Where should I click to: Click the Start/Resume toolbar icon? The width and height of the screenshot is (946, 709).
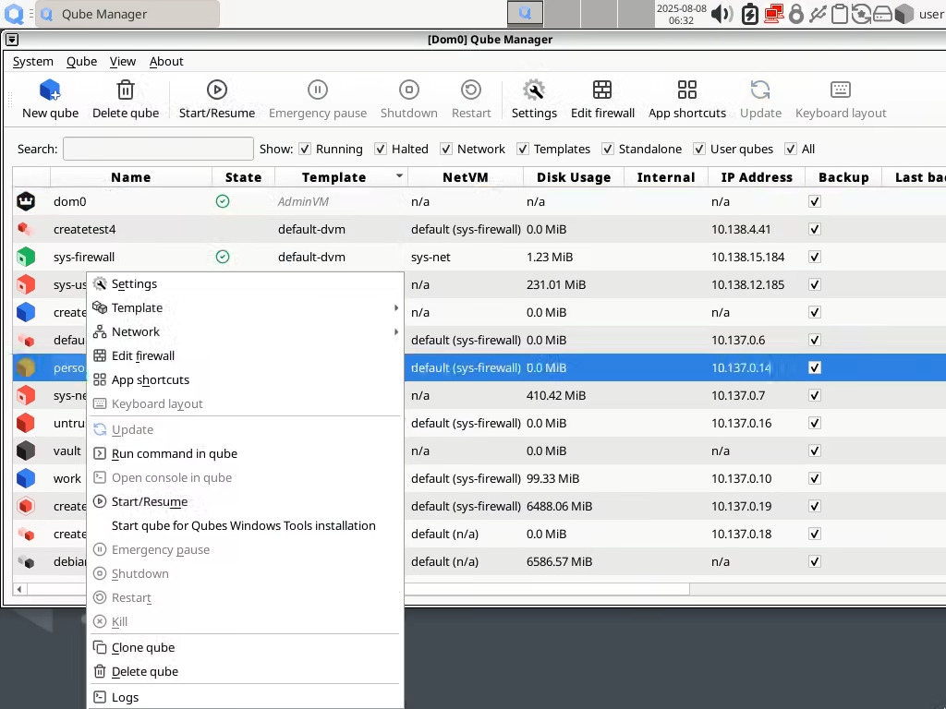pyautogui.click(x=216, y=99)
